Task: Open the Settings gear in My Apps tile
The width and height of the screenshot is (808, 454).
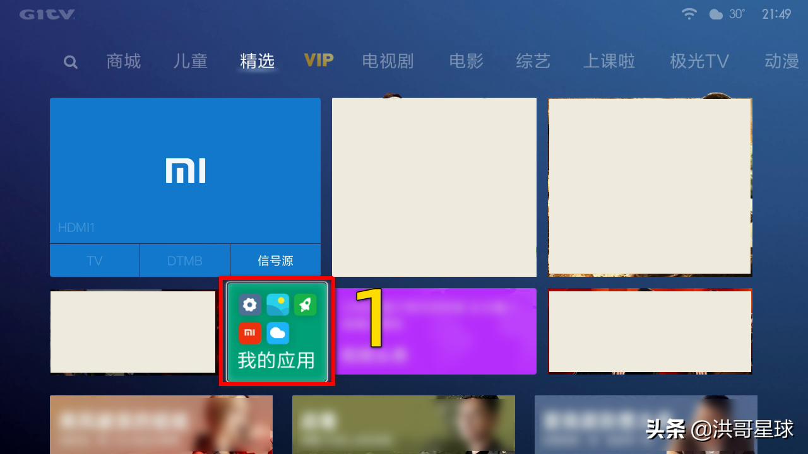Action: point(250,305)
